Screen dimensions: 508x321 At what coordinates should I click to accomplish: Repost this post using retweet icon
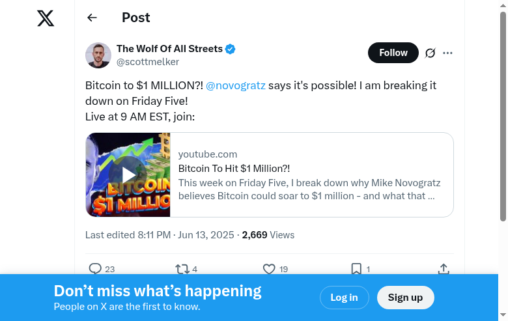[182, 268]
